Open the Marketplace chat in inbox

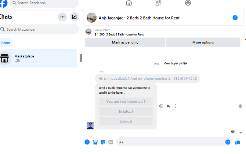[39, 58]
